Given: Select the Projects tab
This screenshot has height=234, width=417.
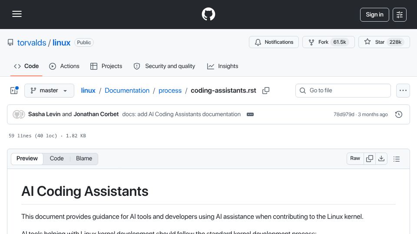Looking at the screenshot, I should (106, 66).
